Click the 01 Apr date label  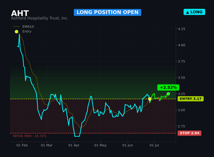(74, 145)
